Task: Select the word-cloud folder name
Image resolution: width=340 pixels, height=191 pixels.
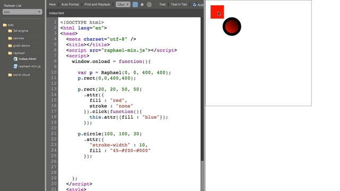Action: tap(21, 75)
